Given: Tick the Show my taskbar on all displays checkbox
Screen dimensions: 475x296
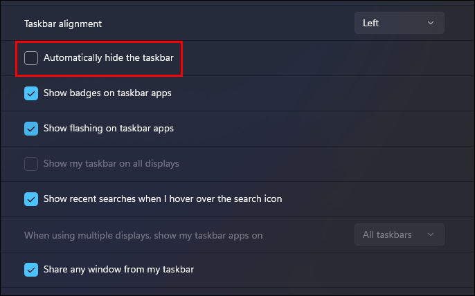Looking at the screenshot, I should coord(31,164).
